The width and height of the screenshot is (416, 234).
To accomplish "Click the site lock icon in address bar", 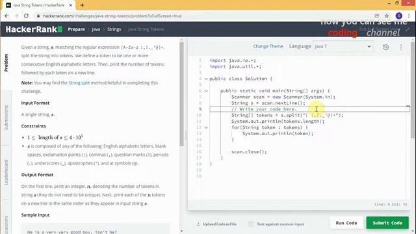I will coord(38,16).
